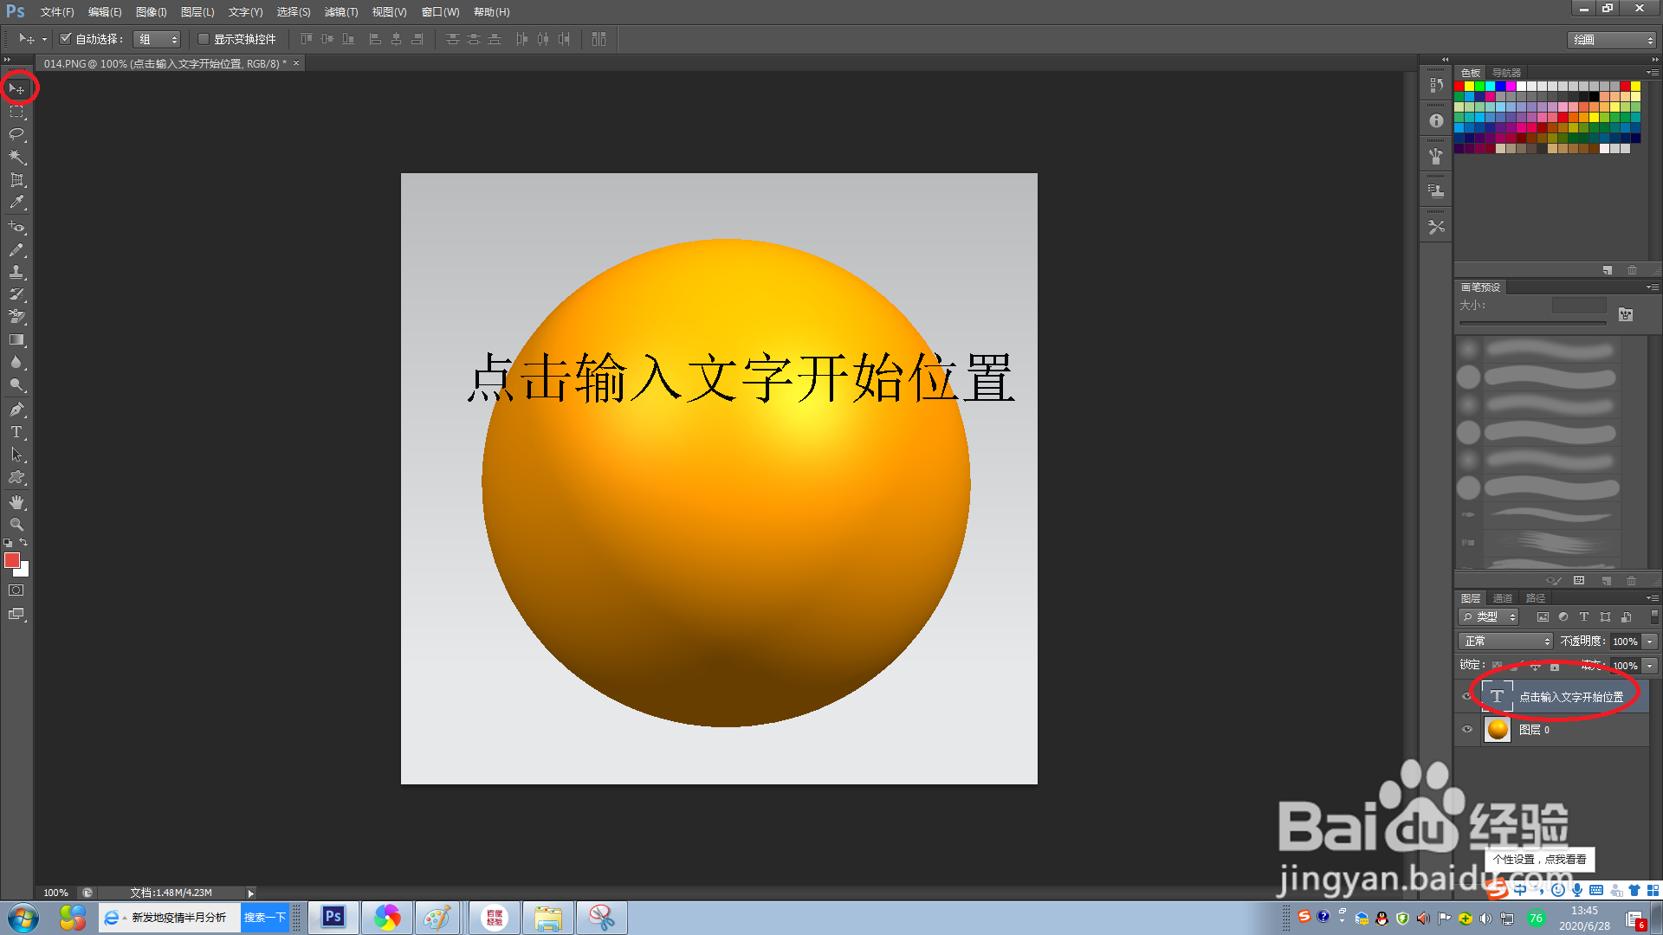Hide the 图层 0 layer
The width and height of the screenshot is (1663, 935).
point(1467,730)
